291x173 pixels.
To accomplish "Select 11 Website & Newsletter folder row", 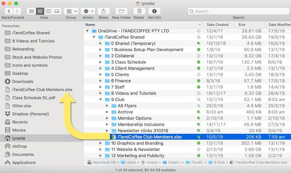I will pyautogui.click(x=187, y=149).
